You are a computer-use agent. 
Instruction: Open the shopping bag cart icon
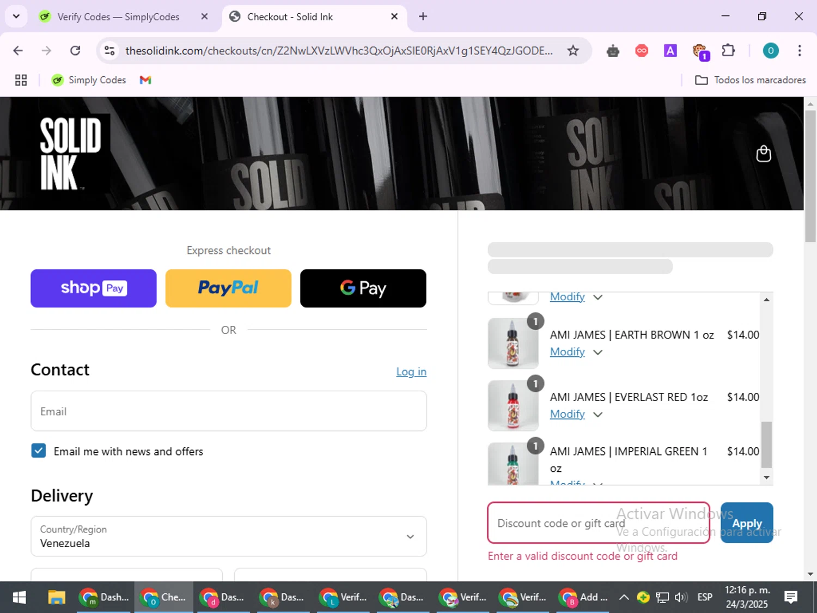tap(764, 154)
